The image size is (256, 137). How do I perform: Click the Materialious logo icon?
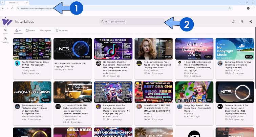click(x=7, y=21)
